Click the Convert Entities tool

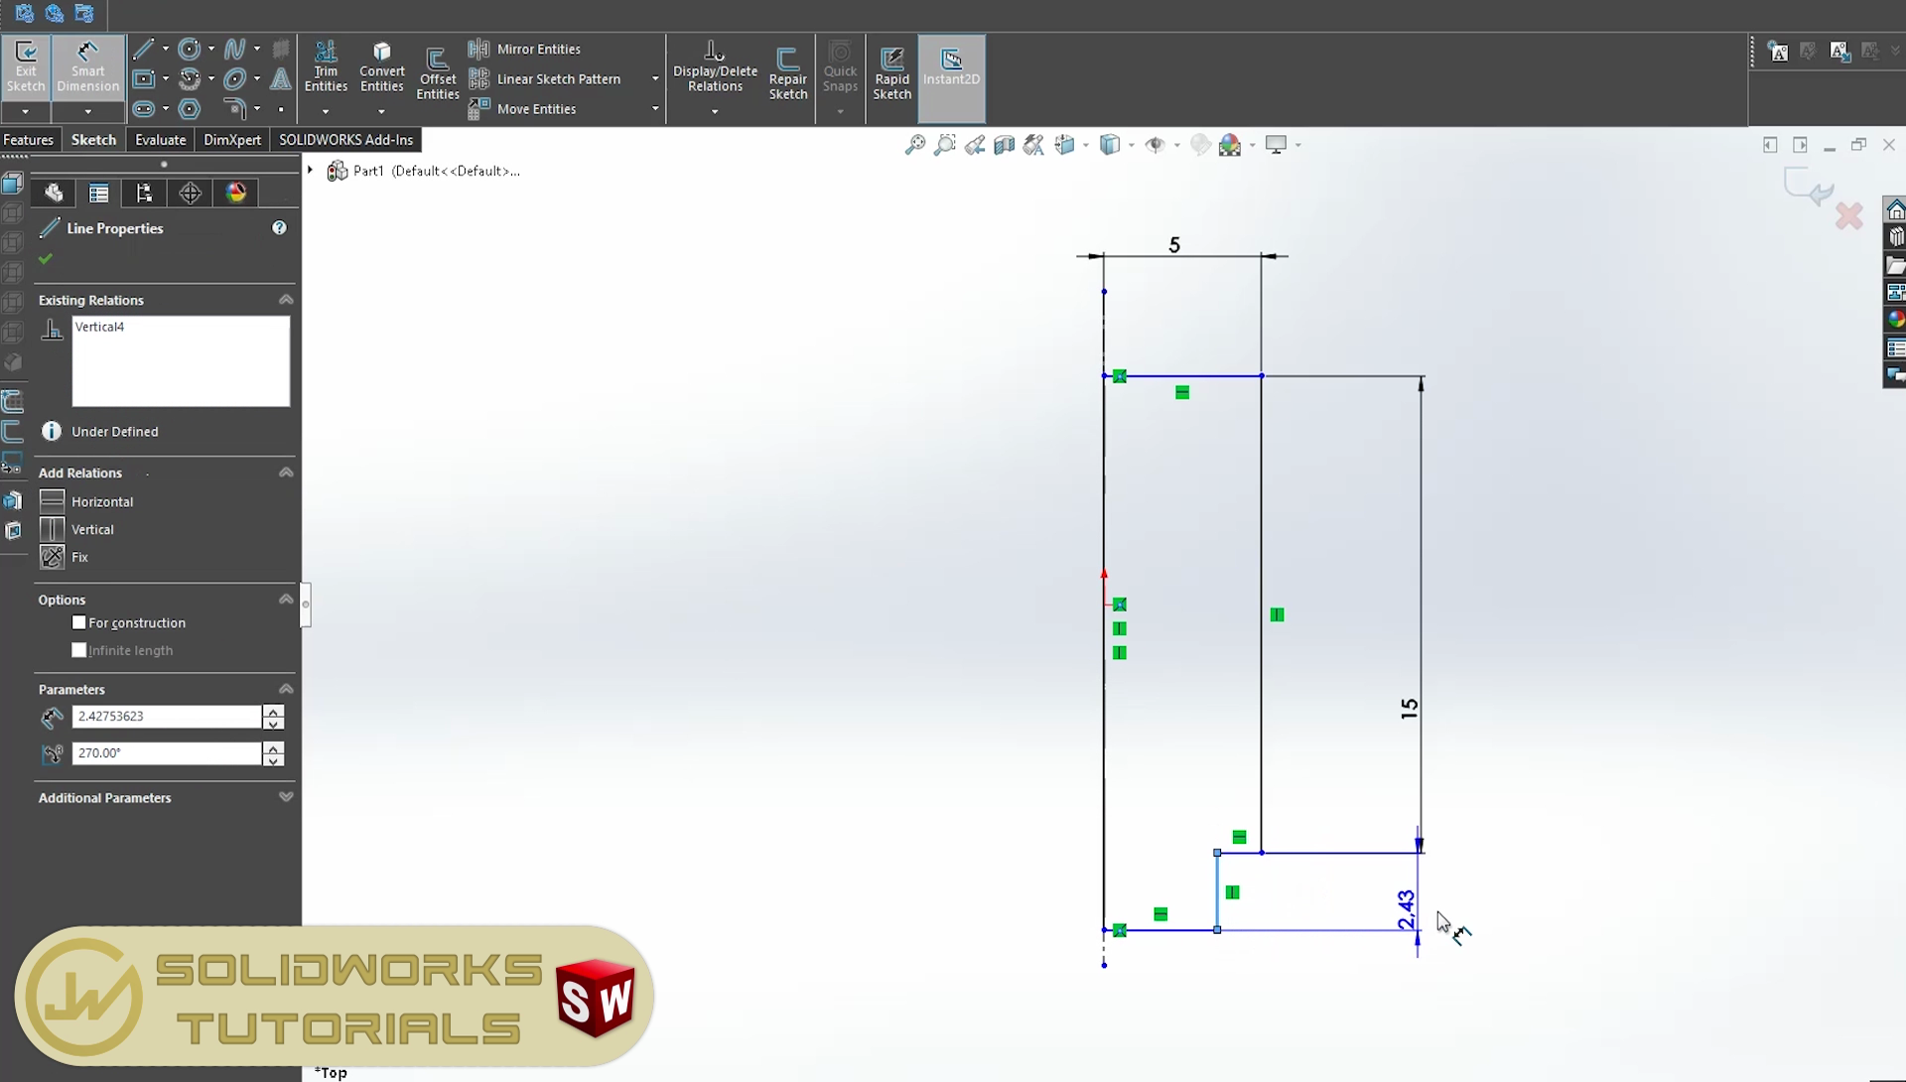(x=382, y=69)
